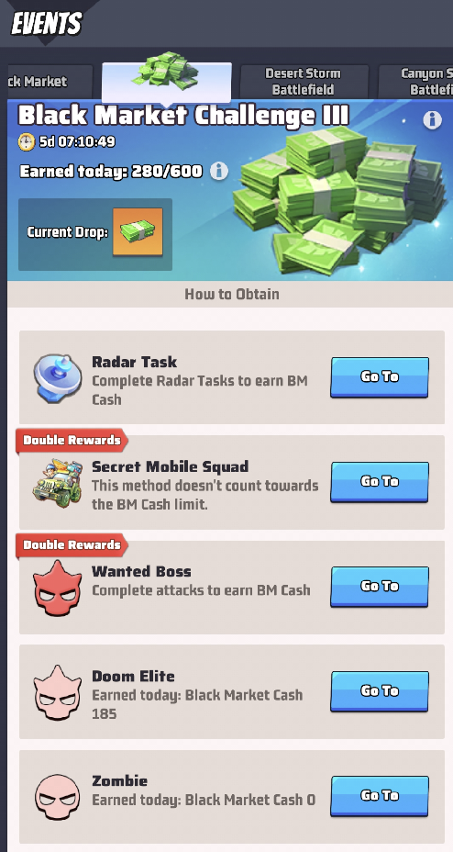Tap the Wanted Boss red mask icon
The width and height of the screenshot is (453, 852).
(58, 588)
